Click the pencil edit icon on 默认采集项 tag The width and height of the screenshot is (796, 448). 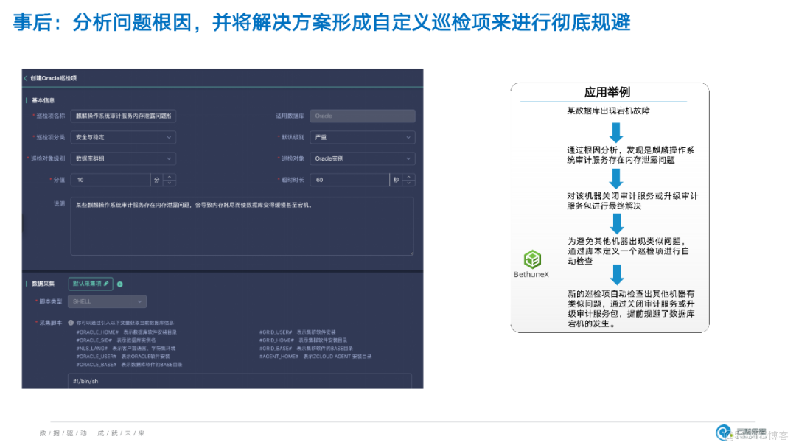click(x=107, y=283)
